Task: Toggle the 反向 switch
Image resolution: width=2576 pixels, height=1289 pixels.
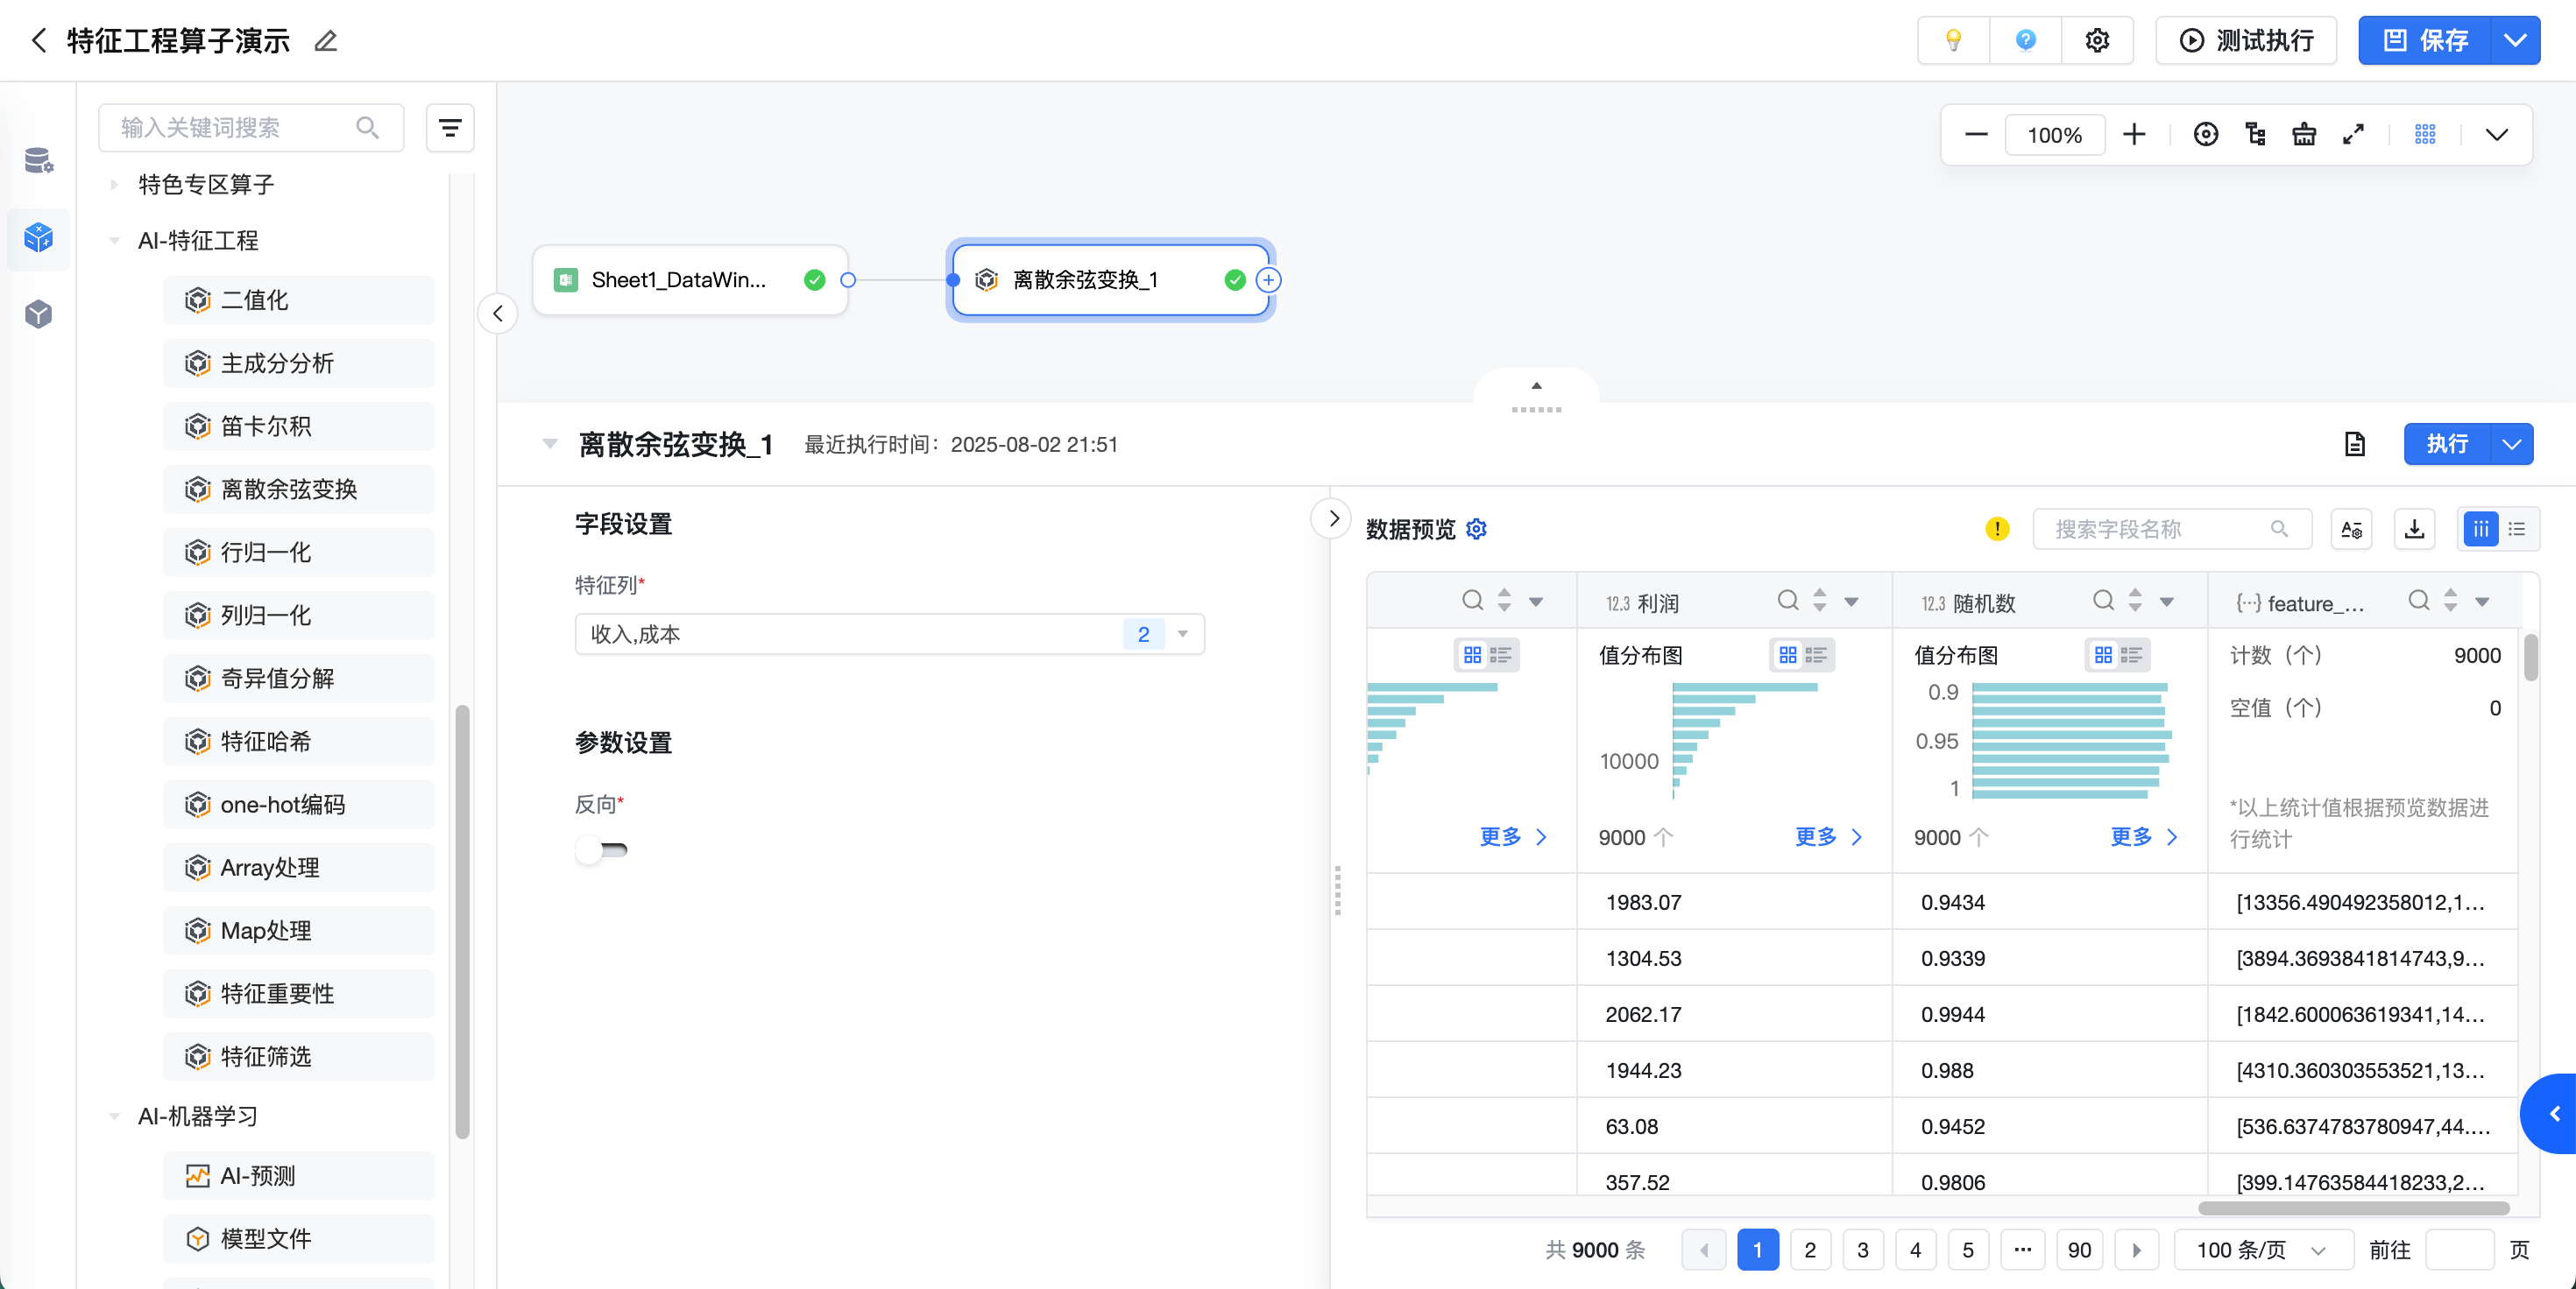Action: click(x=601, y=850)
